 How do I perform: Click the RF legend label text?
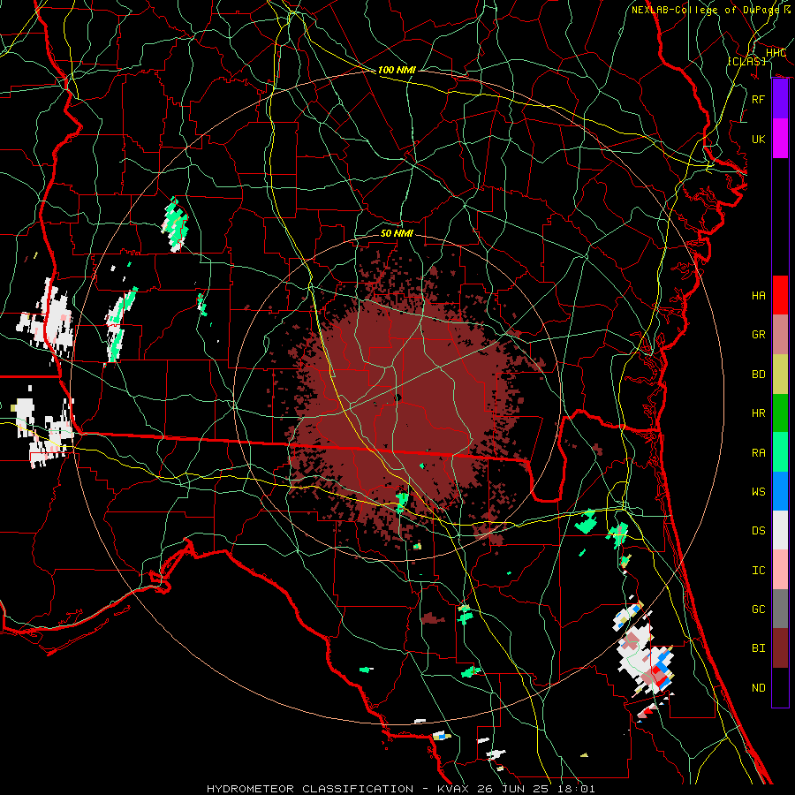pos(759,99)
